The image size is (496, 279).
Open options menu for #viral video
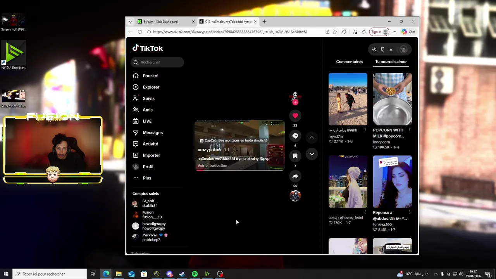pyautogui.click(x=365, y=130)
